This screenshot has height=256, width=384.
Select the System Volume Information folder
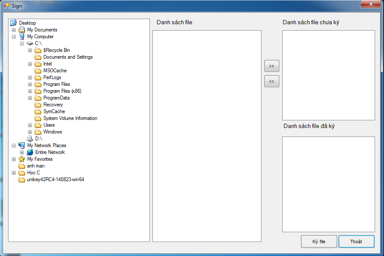coord(70,118)
